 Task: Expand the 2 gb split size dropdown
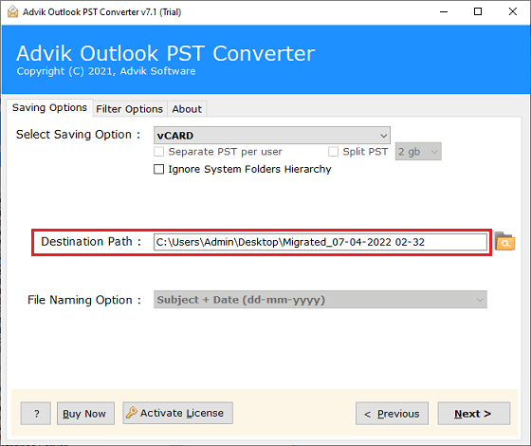point(418,152)
